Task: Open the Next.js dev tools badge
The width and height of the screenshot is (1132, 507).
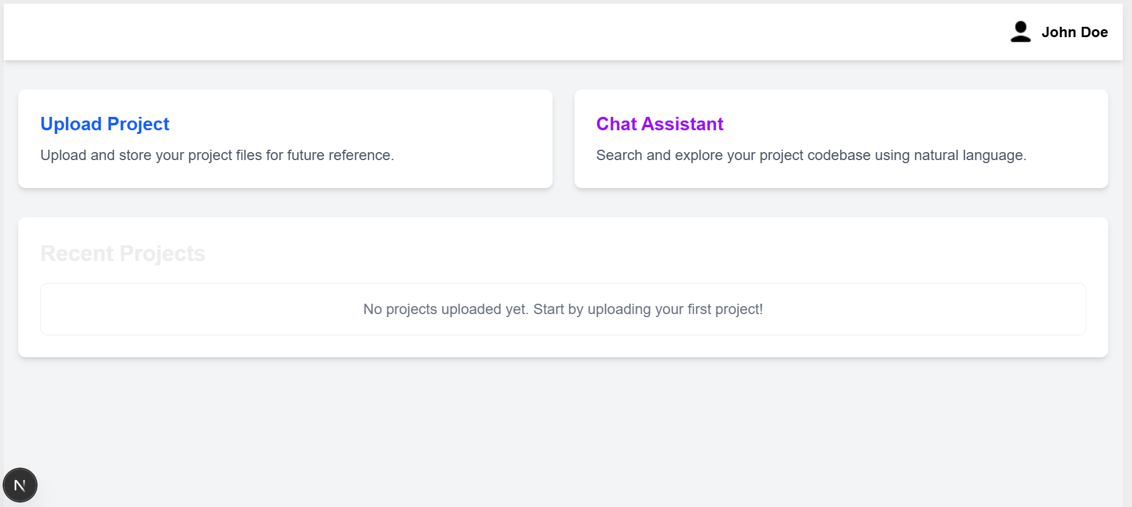Action: (20, 485)
